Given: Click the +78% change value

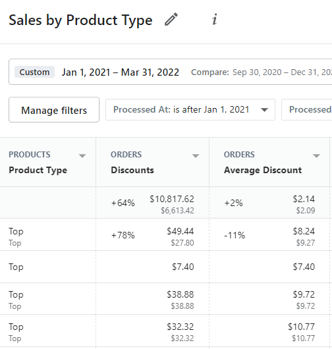Looking at the screenshot, I should pos(123,235).
